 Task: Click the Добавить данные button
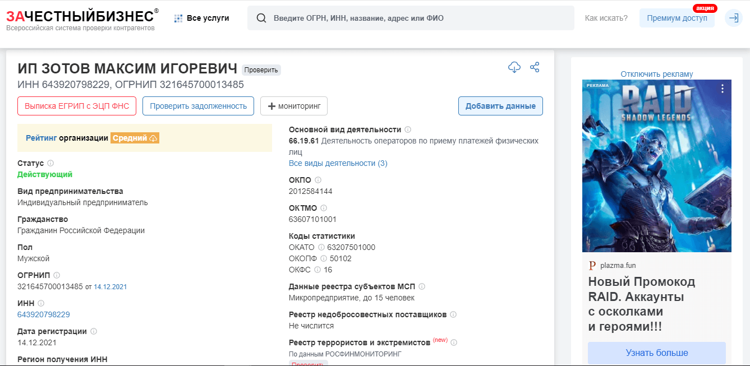[500, 106]
